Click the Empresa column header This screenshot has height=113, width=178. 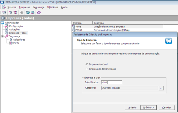coord(82,23)
